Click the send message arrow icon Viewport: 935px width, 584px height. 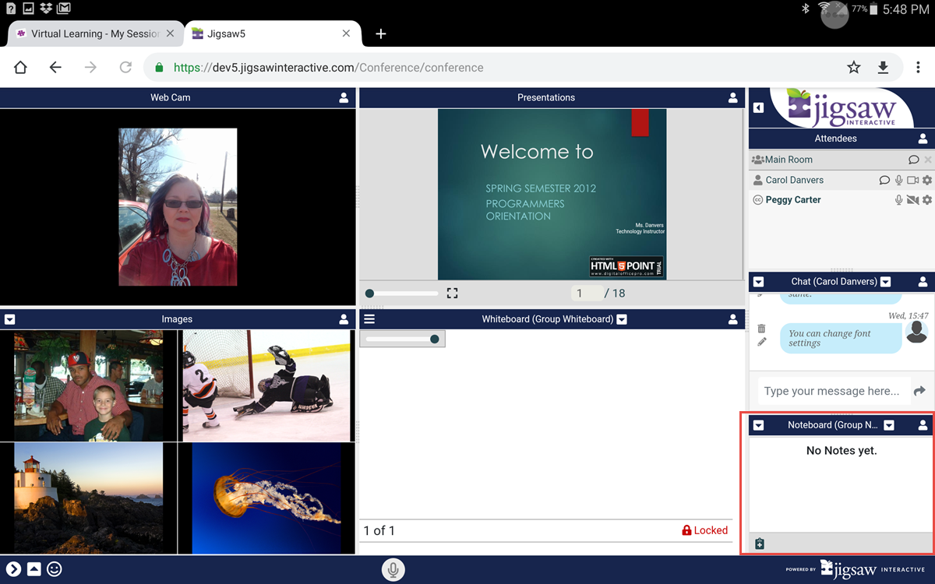tap(919, 391)
